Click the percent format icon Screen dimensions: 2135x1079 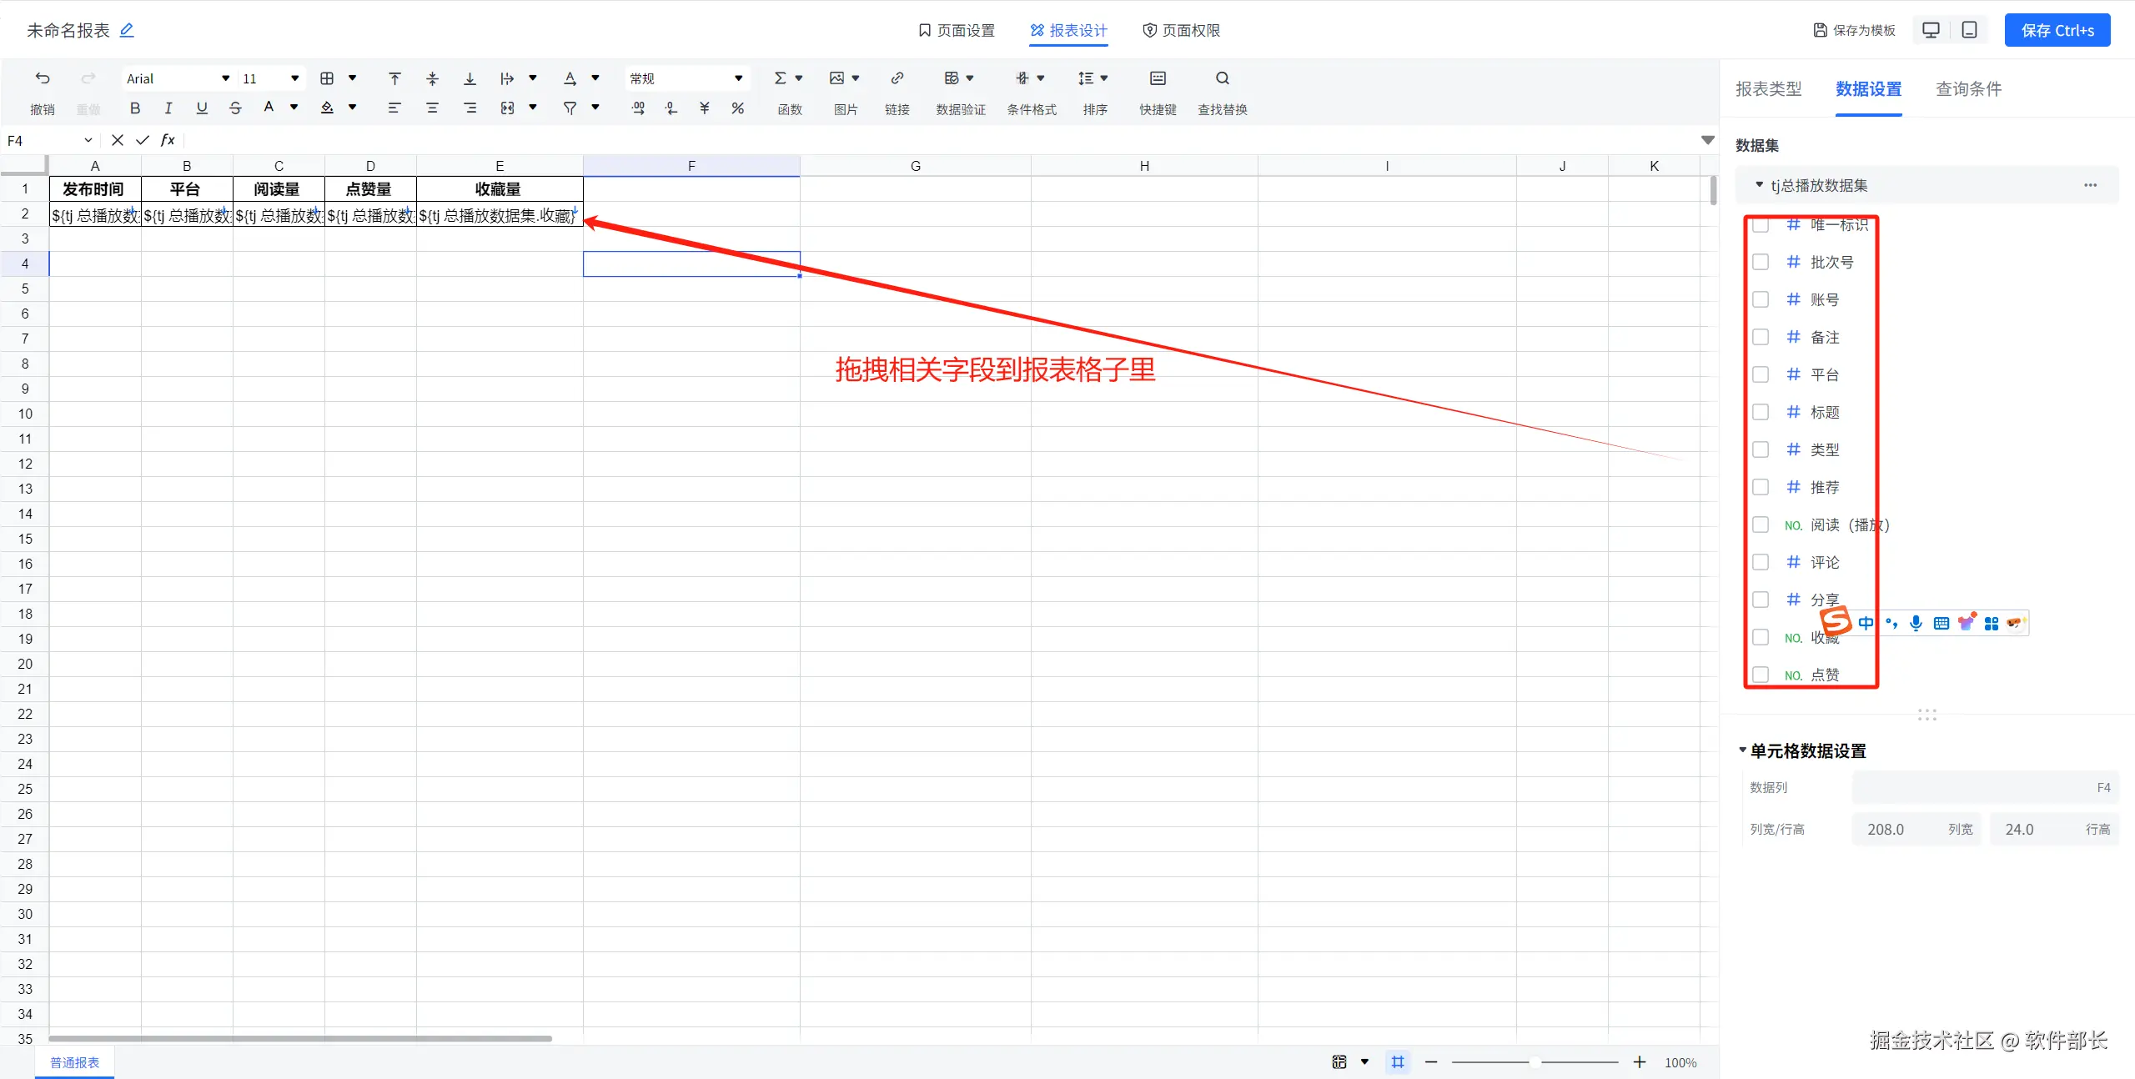coord(737,108)
